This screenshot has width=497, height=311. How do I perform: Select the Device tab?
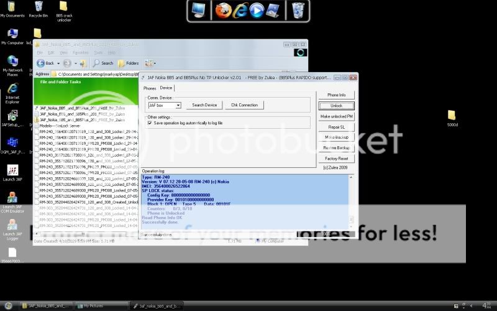(x=166, y=88)
